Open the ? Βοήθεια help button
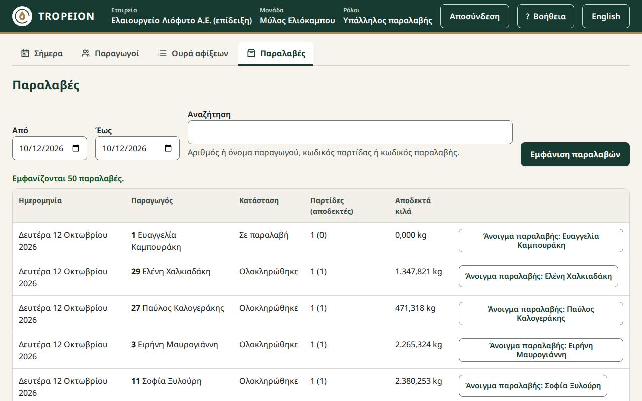The height and width of the screenshot is (401, 642). pyautogui.click(x=546, y=16)
